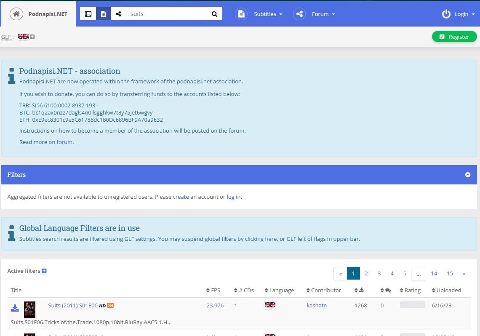Click the rating bar for Suits S01E06
The width and height of the screenshot is (480, 336).
click(413, 305)
